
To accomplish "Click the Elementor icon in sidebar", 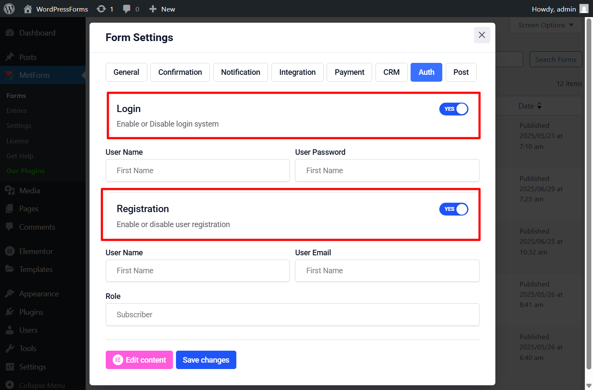I will (9, 251).
